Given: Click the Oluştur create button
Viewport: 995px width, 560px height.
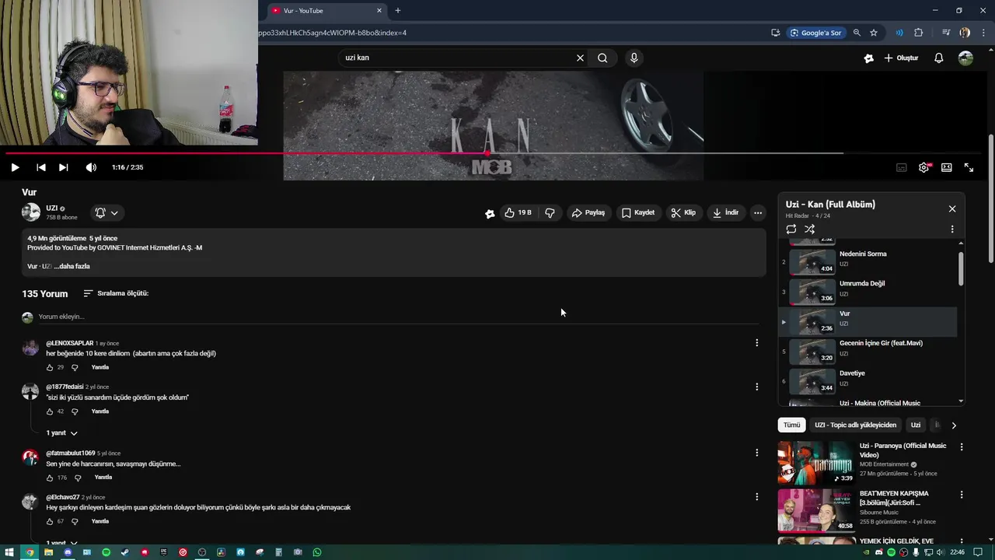Looking at the screenshot, I should 901,58.
